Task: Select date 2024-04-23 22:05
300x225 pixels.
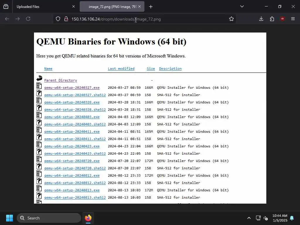Action: (124, 154)
